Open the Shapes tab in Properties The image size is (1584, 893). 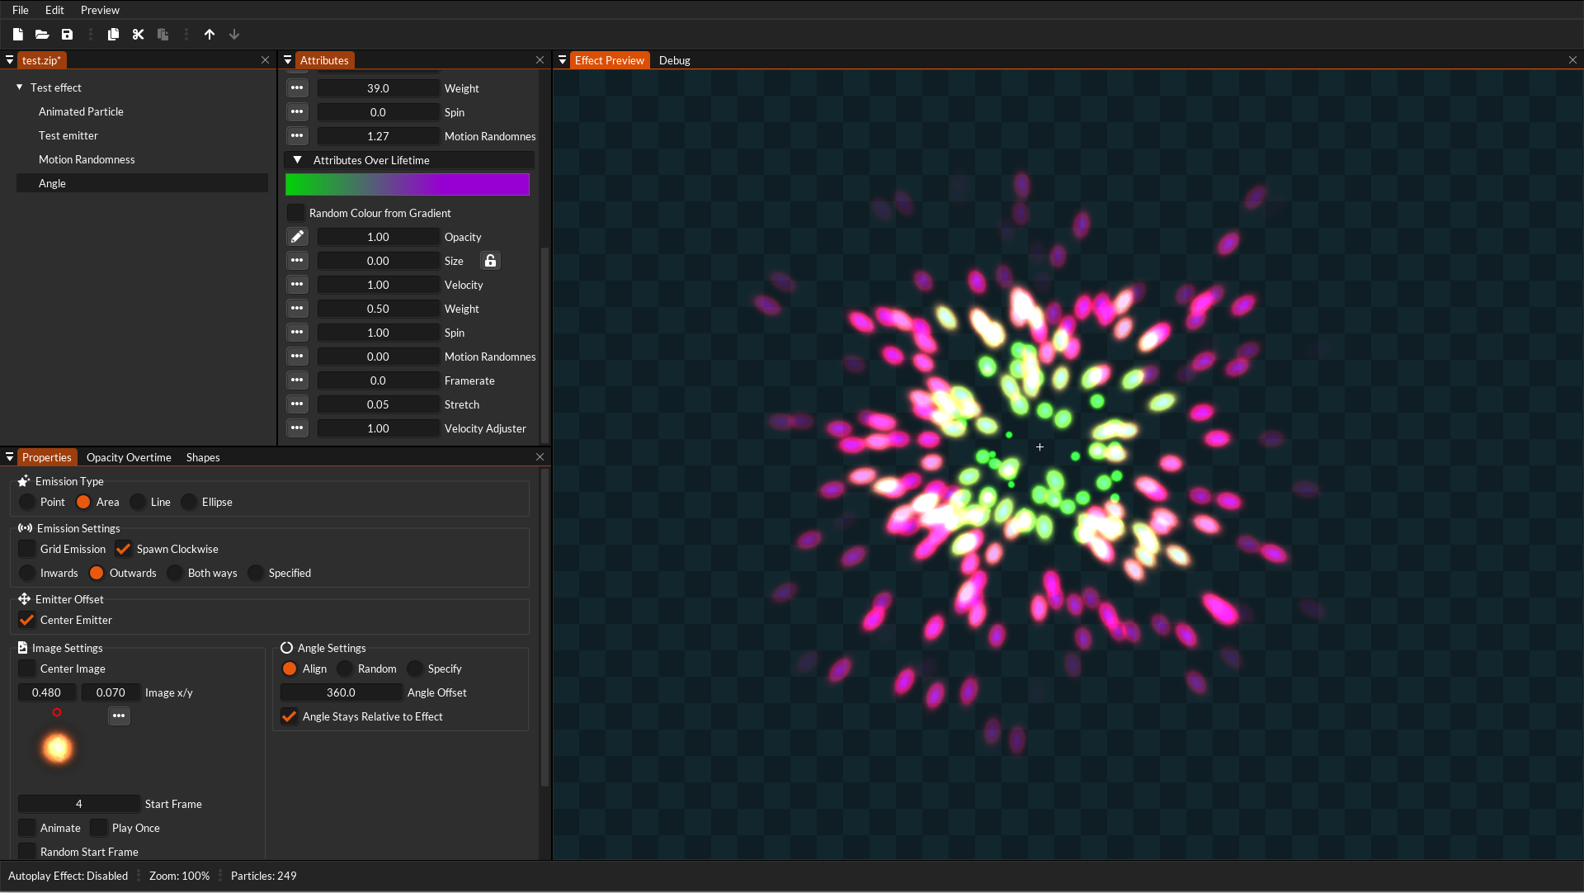202,456
